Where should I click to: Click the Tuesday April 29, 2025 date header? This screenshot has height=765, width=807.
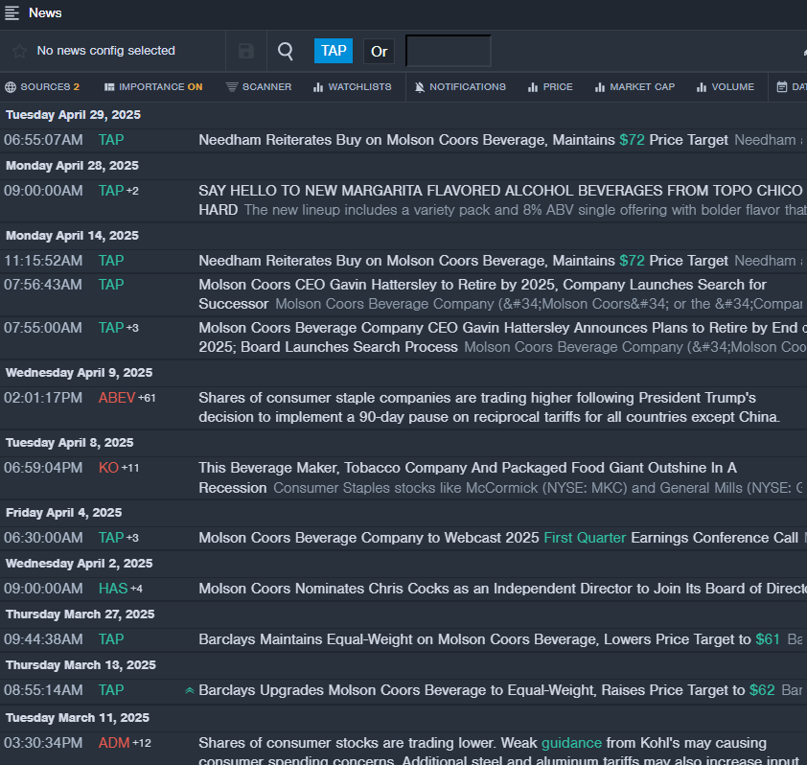73,115
